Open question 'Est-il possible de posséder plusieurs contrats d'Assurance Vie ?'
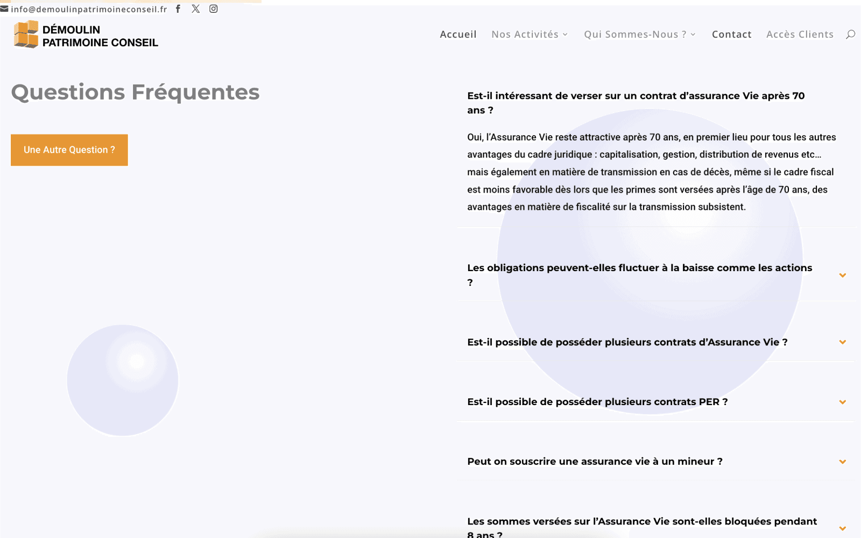 [x=627, y=342]
